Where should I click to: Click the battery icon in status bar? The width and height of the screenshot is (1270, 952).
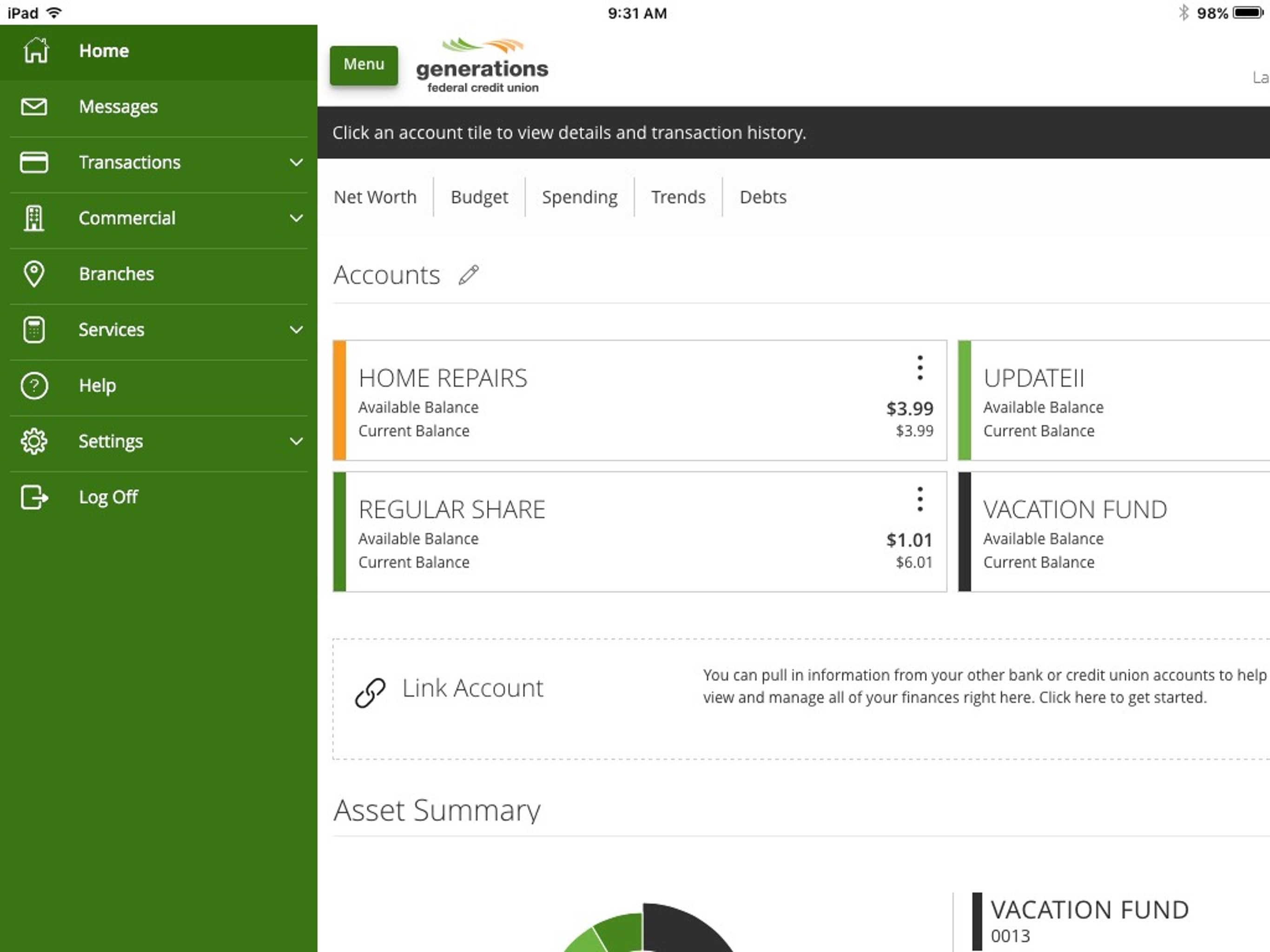pyautogui.click(x=1248, y=13)
